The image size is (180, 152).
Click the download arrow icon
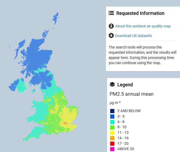pos(111,36)
